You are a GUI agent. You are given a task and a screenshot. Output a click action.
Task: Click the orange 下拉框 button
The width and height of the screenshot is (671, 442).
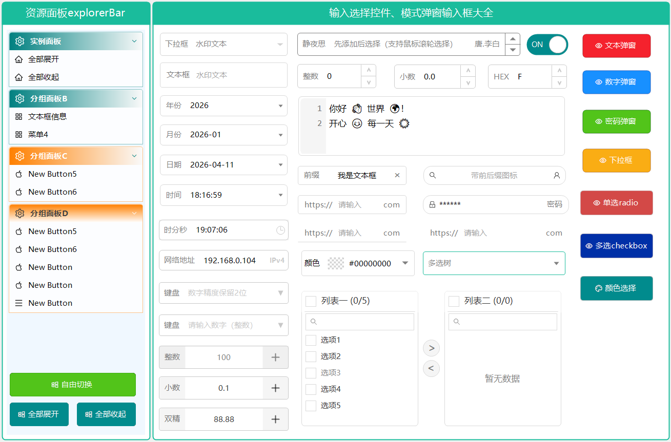[617, 160]
